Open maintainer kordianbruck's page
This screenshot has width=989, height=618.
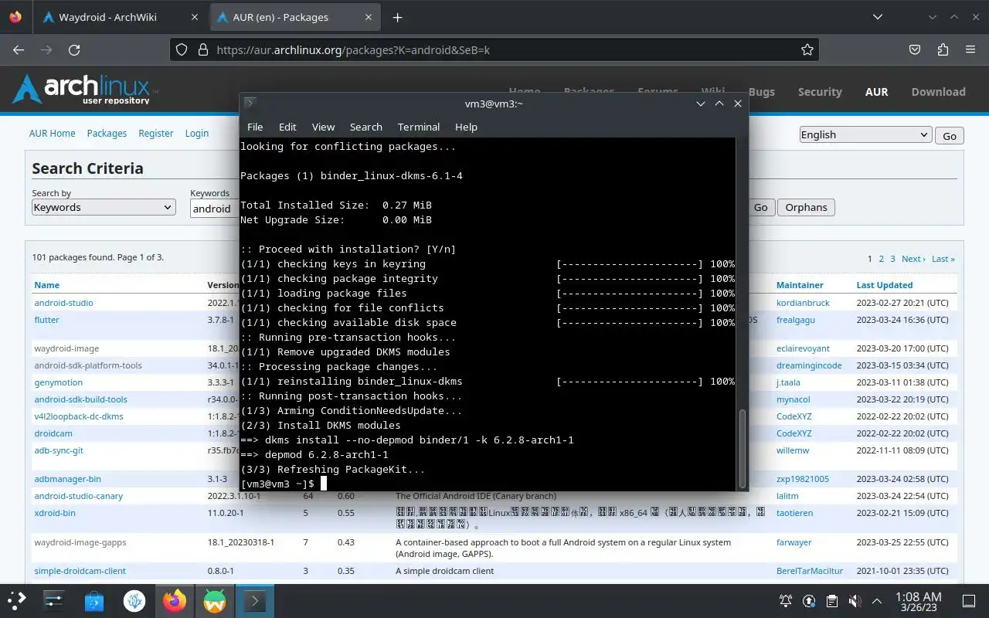pos(803,303)
